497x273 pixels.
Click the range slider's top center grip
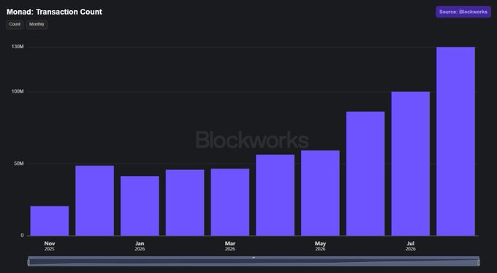click(254, 258)
